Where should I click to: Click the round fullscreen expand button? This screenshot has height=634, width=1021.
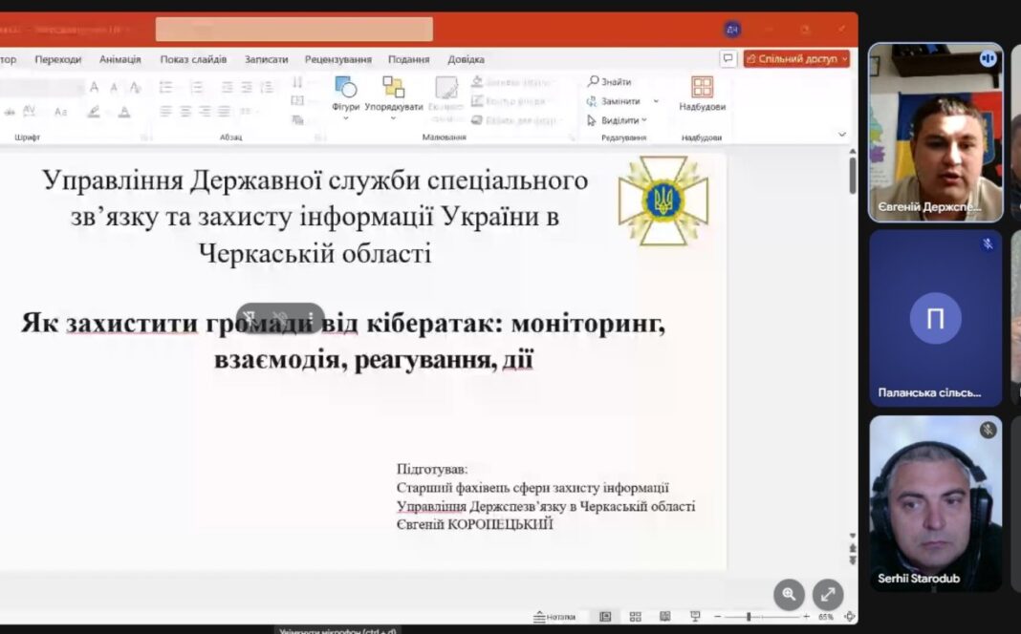pyautogui.click(x=828, y=594)
